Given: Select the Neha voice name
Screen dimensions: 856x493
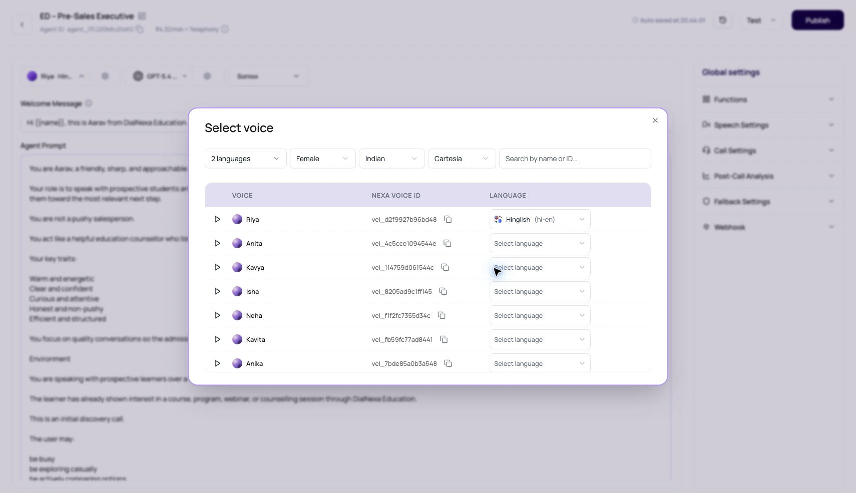Looking at the screenshot, I should 254,315.
